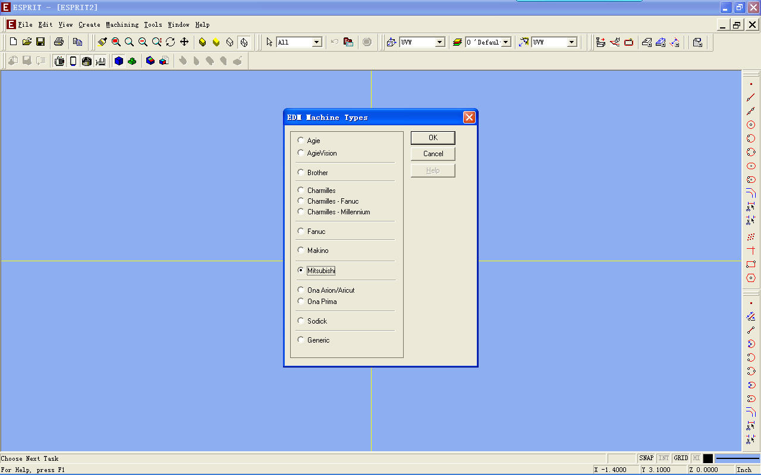The height and width of the screenshot is (475, 761).
Task: Open the selection filter 'All' dropdown
Action: point(317,42)
